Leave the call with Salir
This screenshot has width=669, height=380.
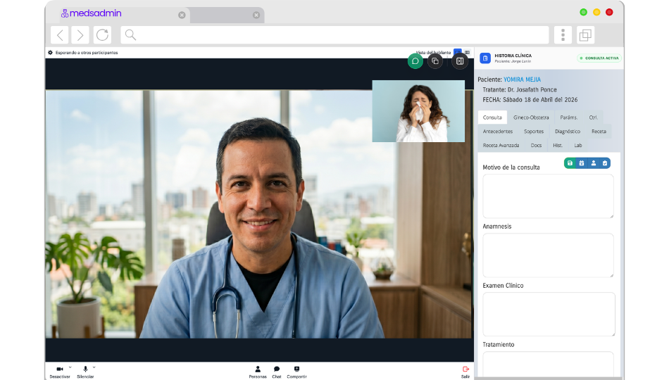pyautogui.click(x=465, y=370)
